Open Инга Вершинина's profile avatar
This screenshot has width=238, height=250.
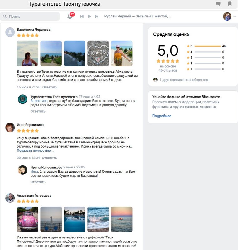pos(10,127)
